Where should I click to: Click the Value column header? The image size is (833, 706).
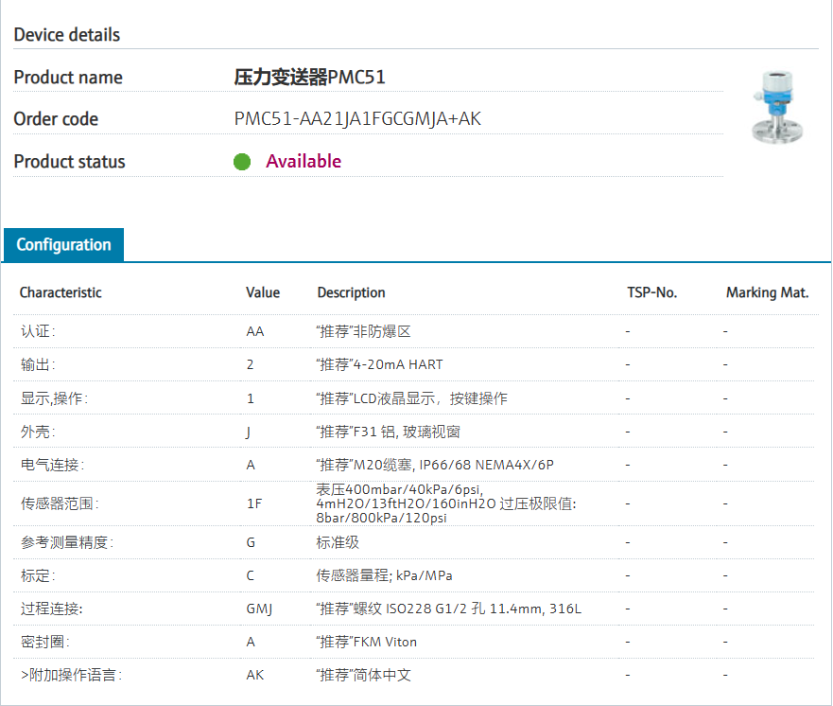click(263, 292)
